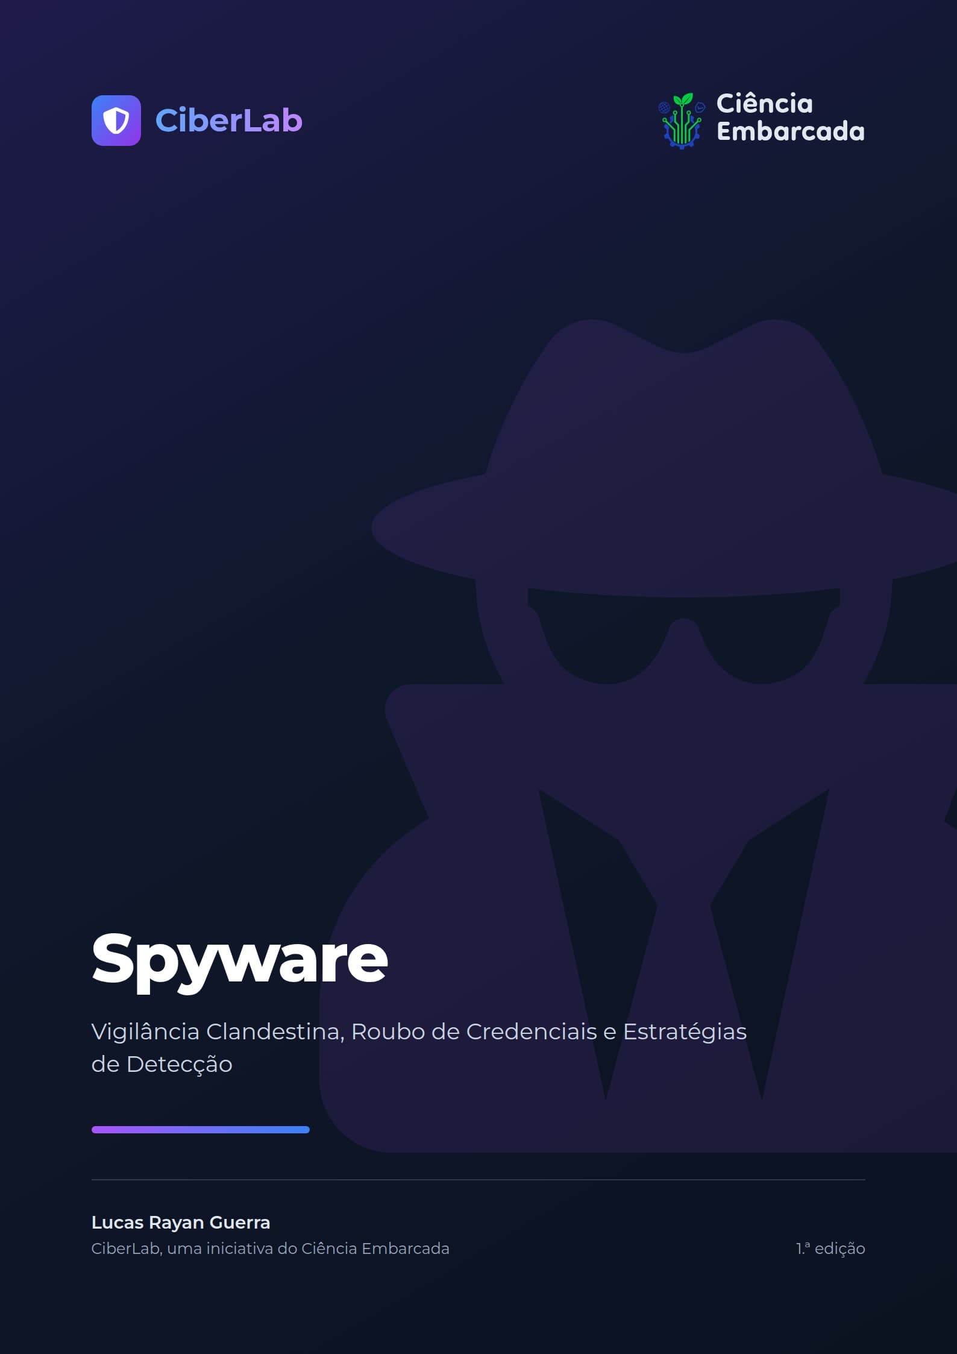Click the author name "Lucas Rayan Guerra"
This screenshot has width=957, height=1354.
181,1223
